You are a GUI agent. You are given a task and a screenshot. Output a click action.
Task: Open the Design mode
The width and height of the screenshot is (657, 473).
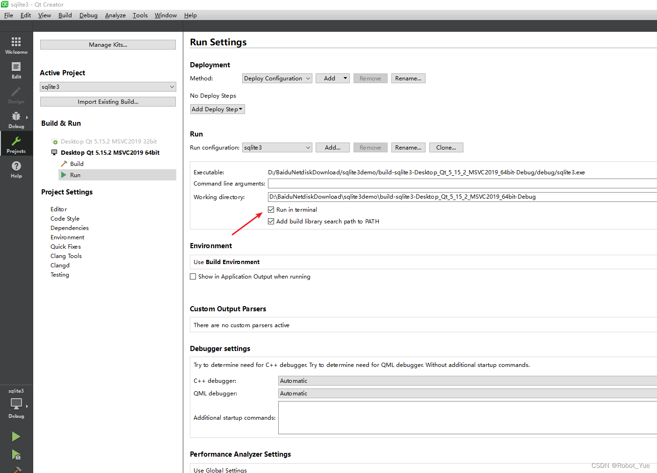tap(16, 95)
